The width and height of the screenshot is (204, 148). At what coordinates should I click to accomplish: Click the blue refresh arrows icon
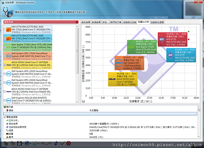coord(56,143)
